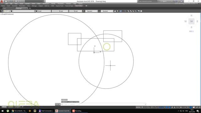This screenshot has width=201, height=113.
Task: Click the new drawing plus tab
Action: [x=30, y=8]
